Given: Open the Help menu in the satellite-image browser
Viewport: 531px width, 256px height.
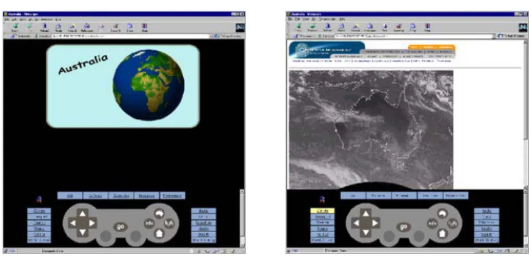Looking at the screenshot, I should (342, 19).
